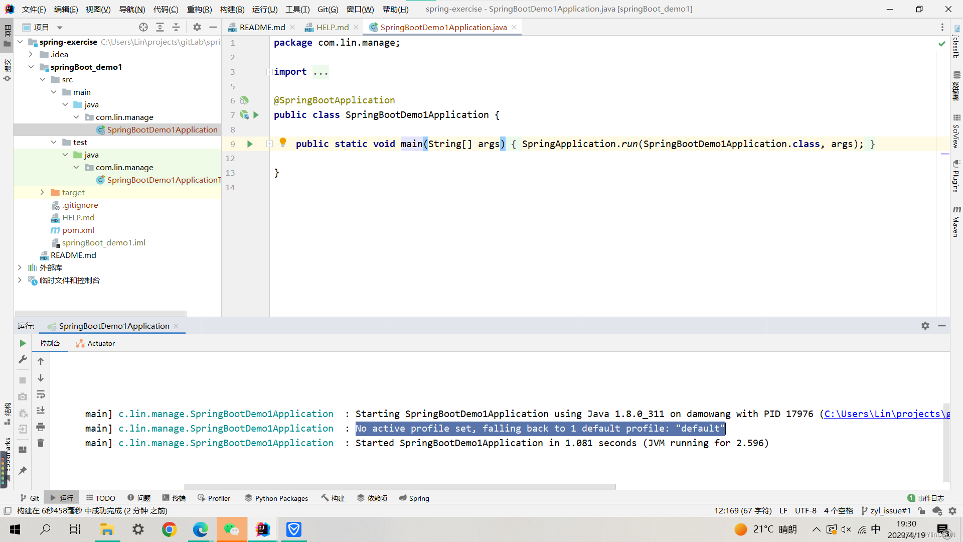Open the TODO tool window
963x542 pixels.
tap(100, 498)
